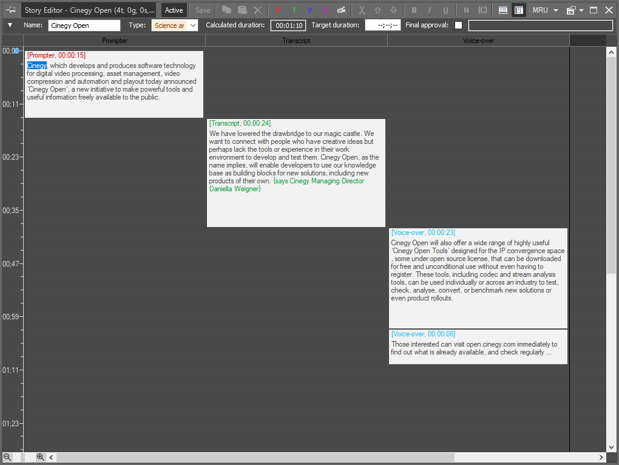Switch to row layout view icon

(502, 10)
